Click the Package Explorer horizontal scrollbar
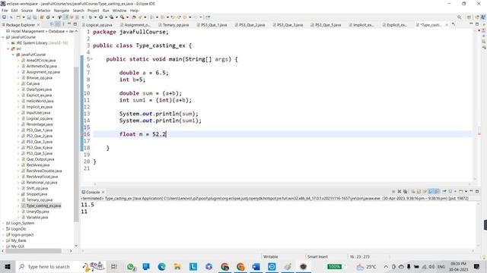 33,251
